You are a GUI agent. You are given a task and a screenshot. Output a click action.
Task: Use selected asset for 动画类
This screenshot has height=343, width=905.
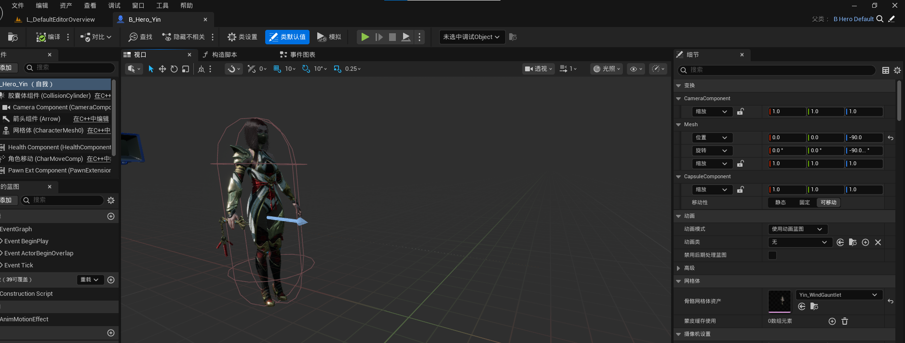pyautogui.click(x=840, y=242)
